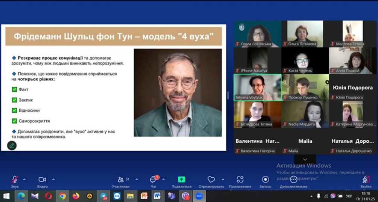Expand audio options arrow next to Звук
The height and width of the screenshot is (202, 378).
click(x=24, y=179)
